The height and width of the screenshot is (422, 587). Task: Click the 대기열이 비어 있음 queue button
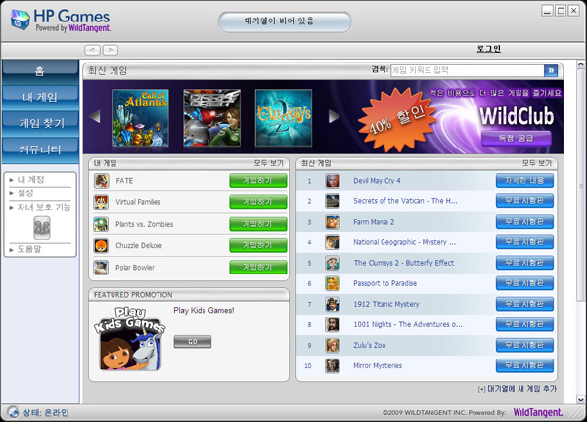285,21
